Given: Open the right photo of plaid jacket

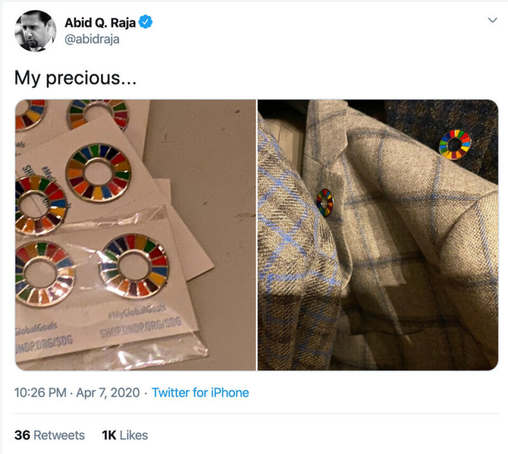Looking at the screenshot, I should pos(378,234).
